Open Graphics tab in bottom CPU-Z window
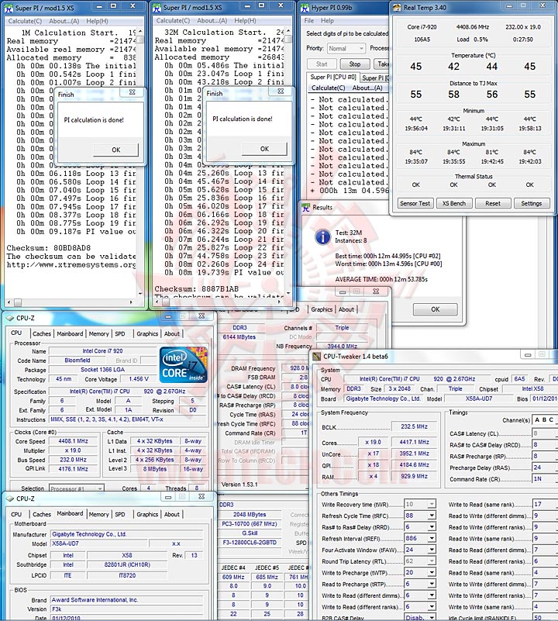The image size is (558, 621). [147, 514]
